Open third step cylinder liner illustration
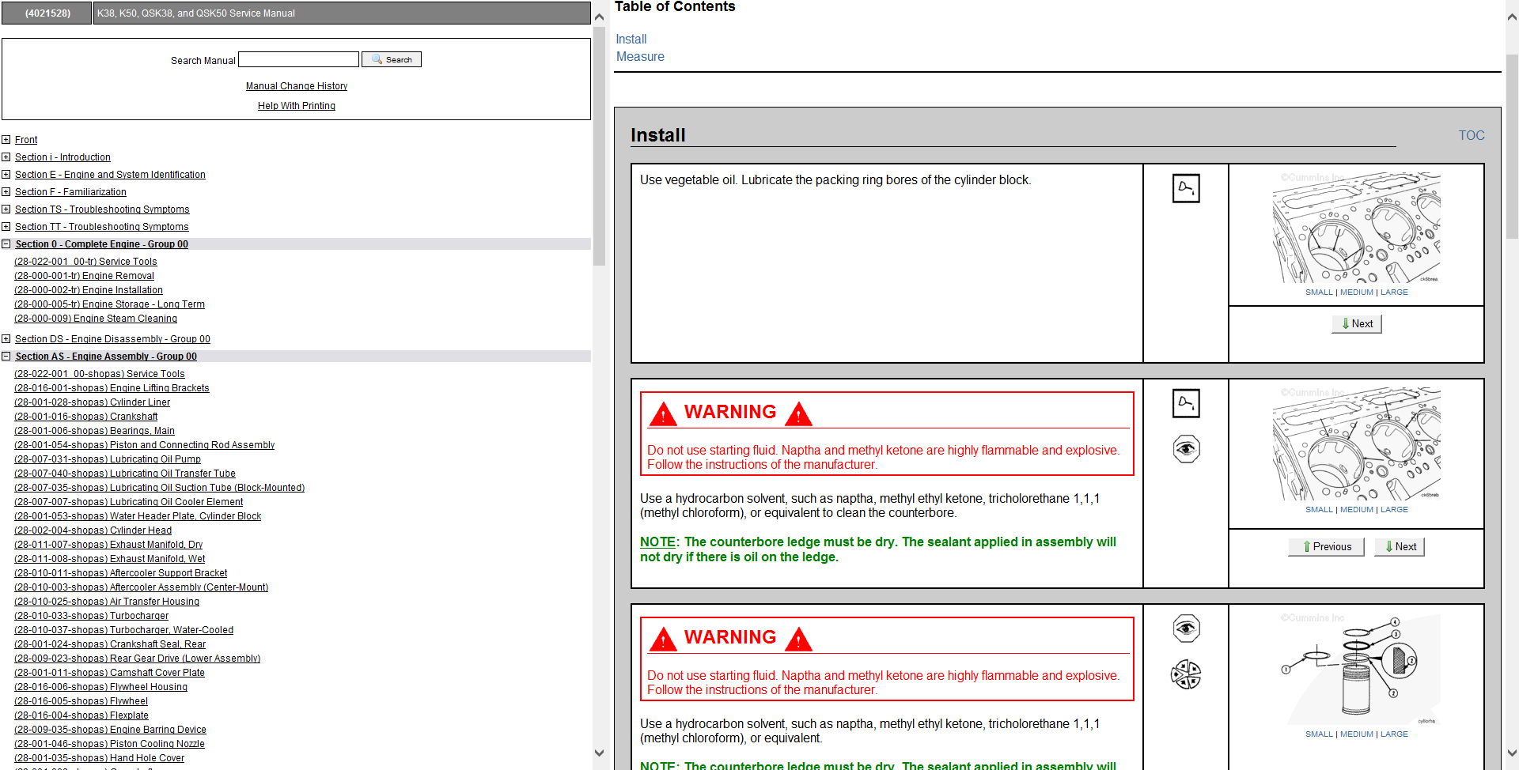Viewport: 1519px width, 770px height. click(1356, 669)
